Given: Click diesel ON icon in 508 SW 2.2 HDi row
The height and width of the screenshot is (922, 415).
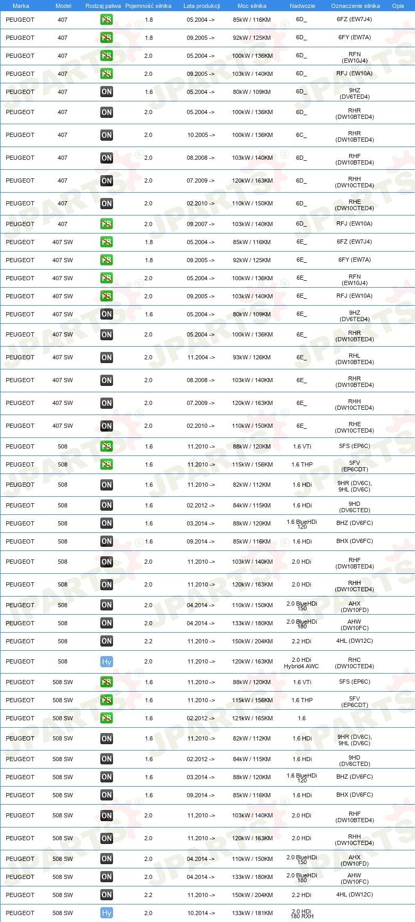Looking at the screenshot, I should click(x=106, y=895).
